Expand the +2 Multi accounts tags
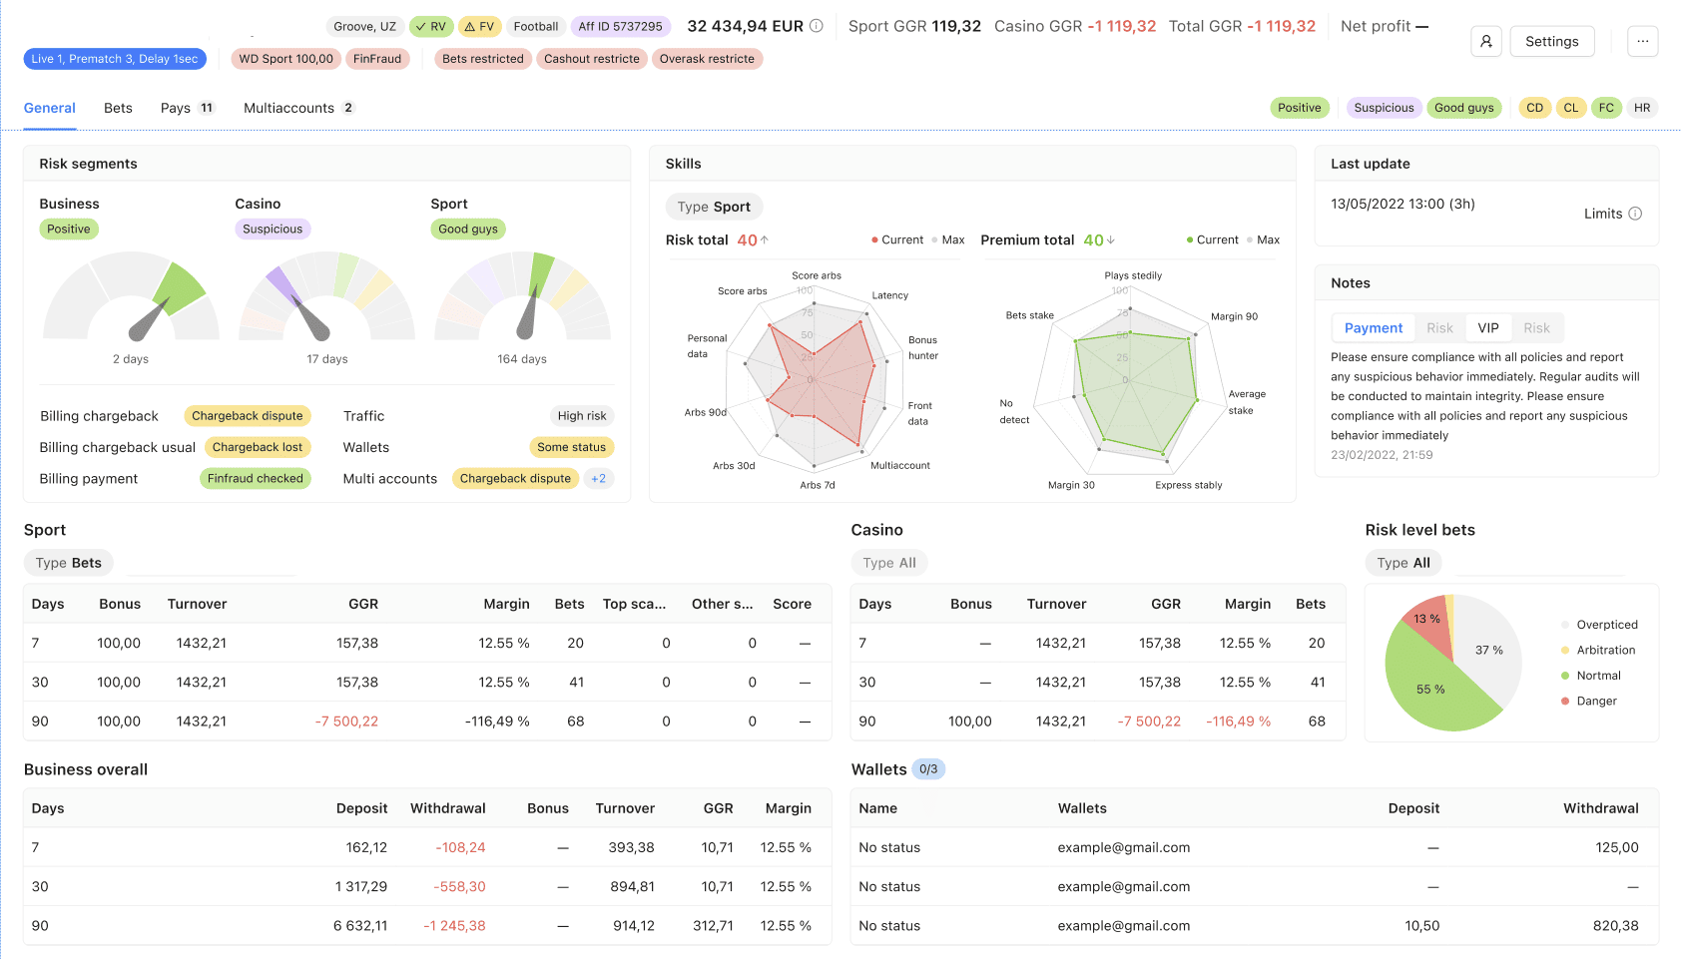The image size is (1681, 959). (x=598, y=479)
